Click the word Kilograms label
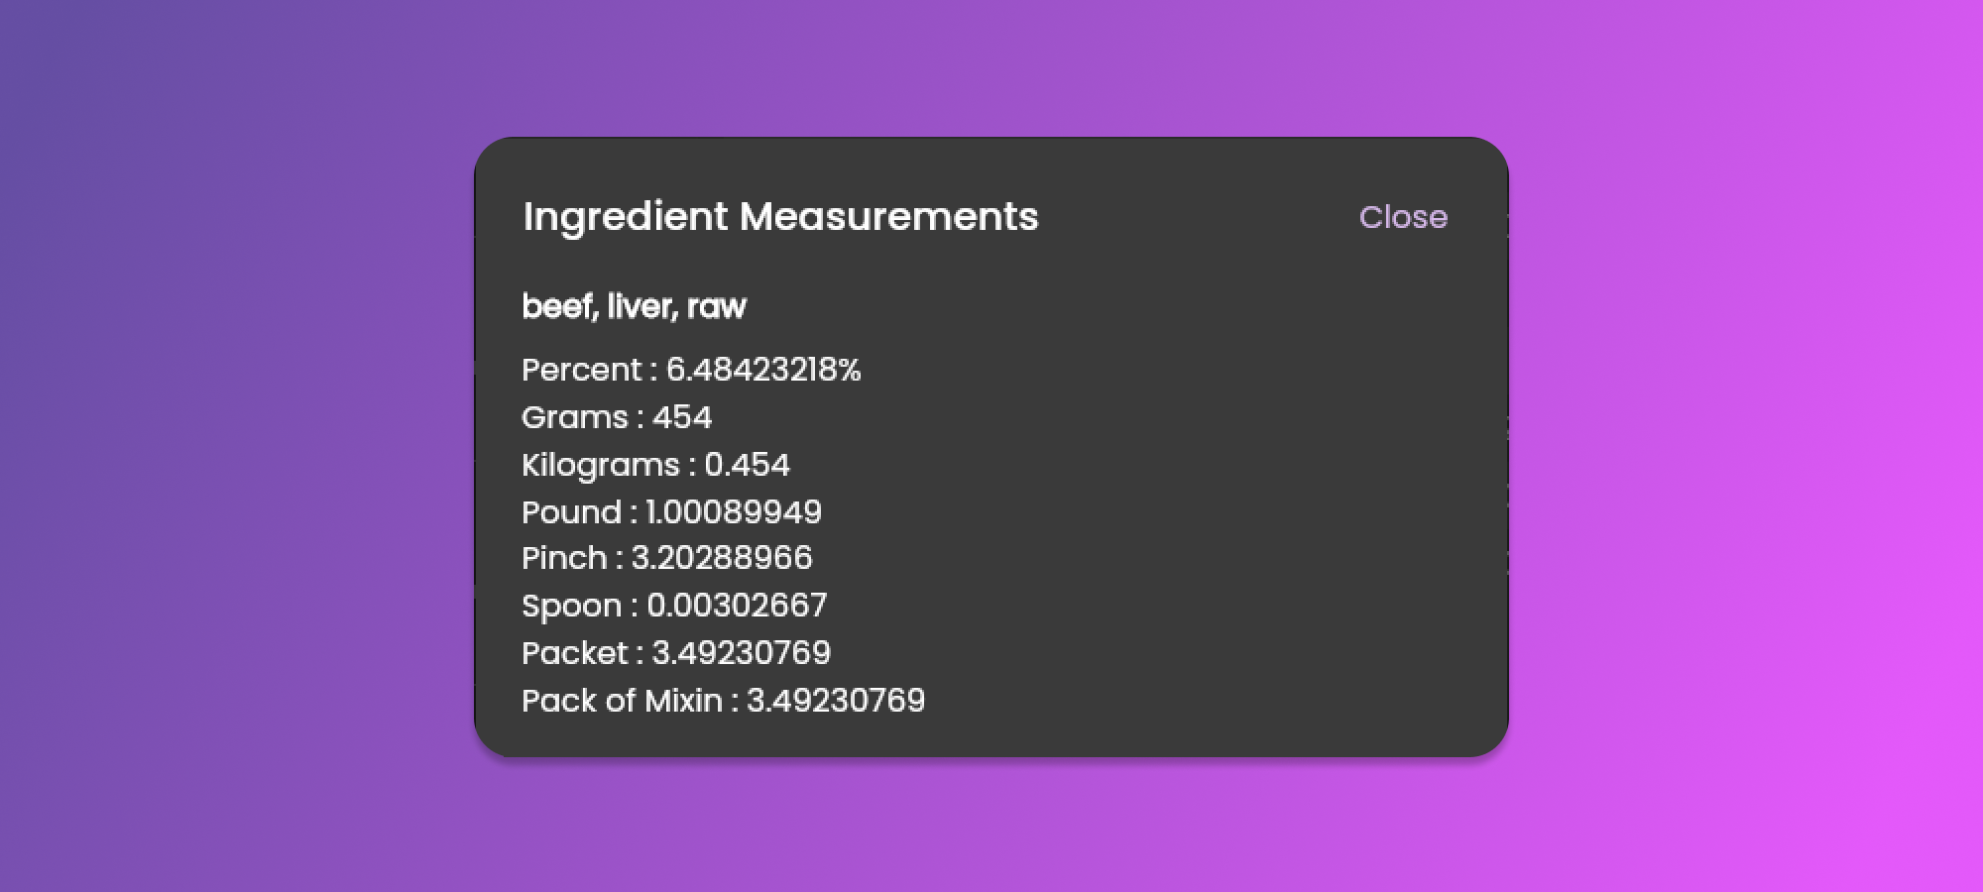 [x=601, y=465]
